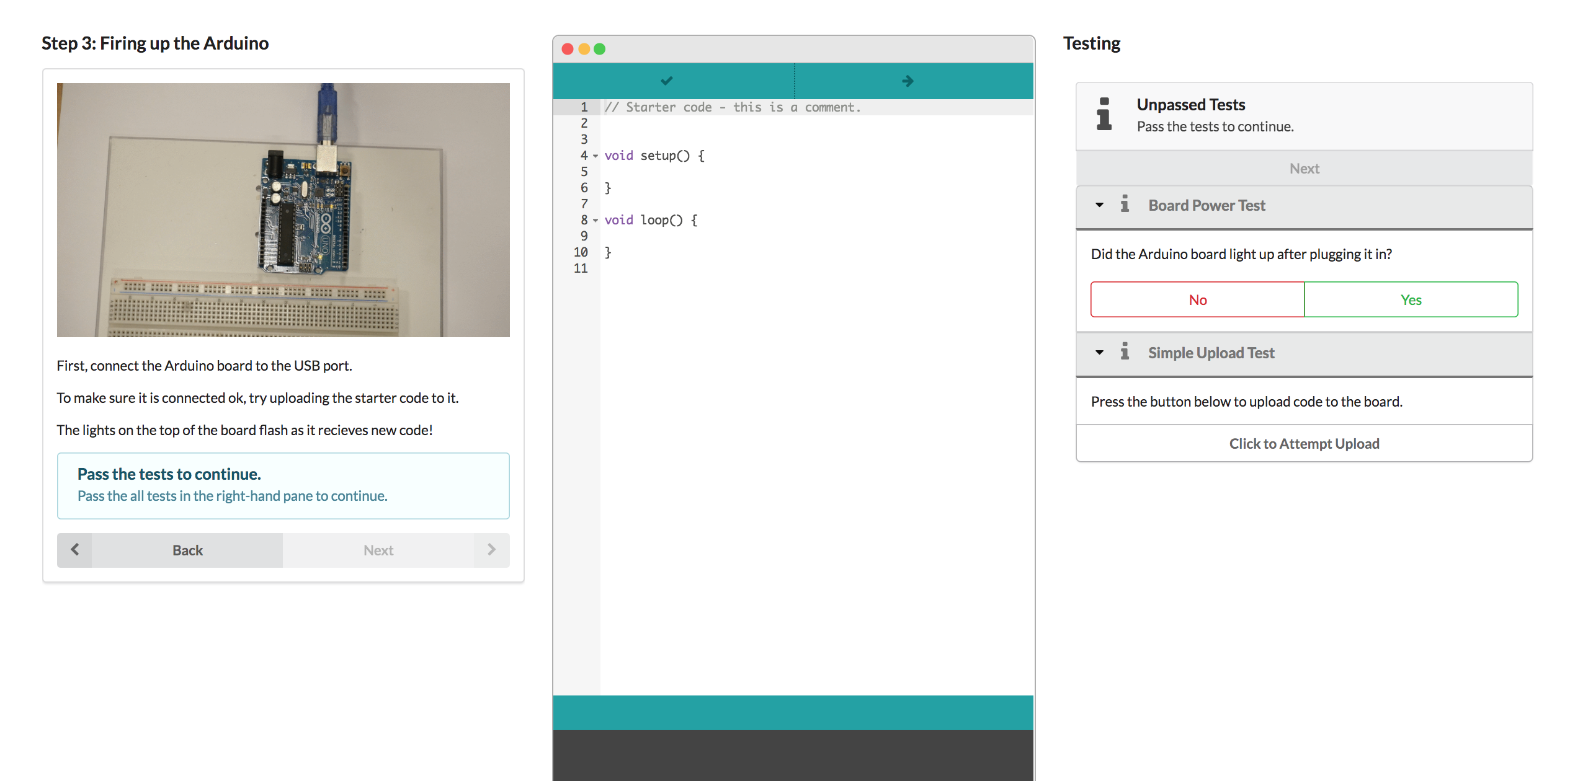Click the arrow upload icon in editor toolbar
Screen dimensions: 1588x781
point(908,81)
